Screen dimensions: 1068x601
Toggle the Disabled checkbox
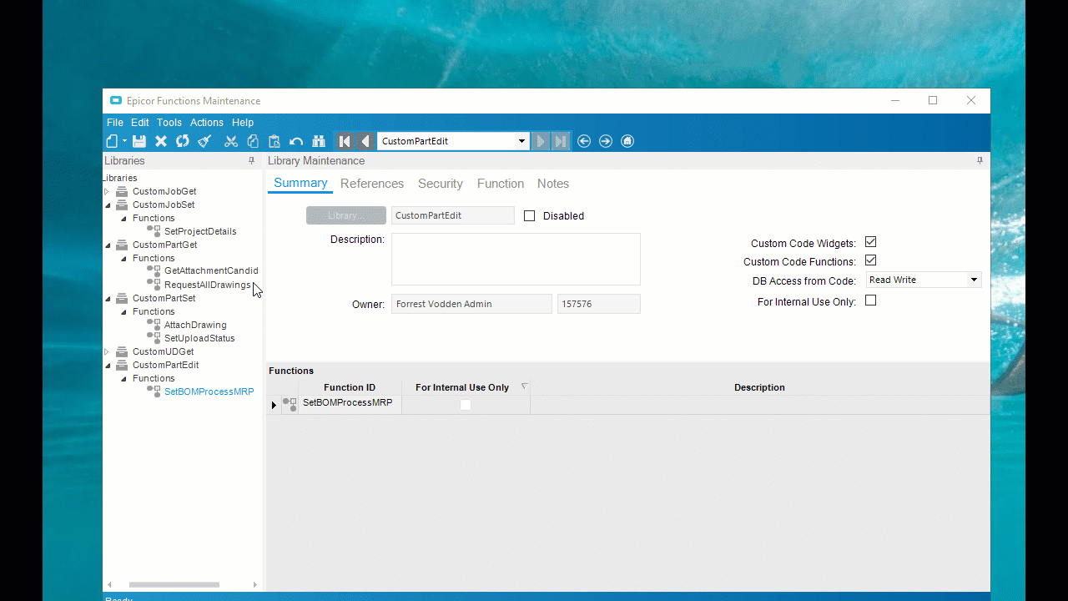(x=529, y=215)
